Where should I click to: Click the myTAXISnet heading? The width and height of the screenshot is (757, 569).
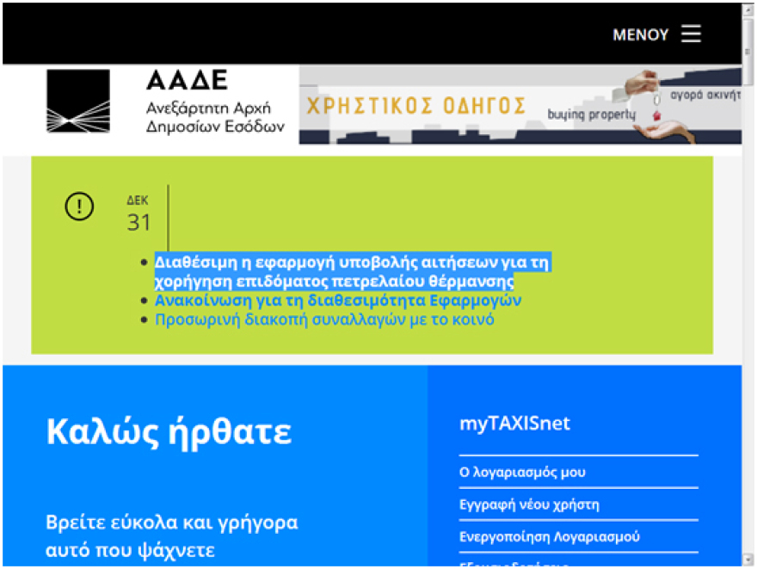point(514,423)
